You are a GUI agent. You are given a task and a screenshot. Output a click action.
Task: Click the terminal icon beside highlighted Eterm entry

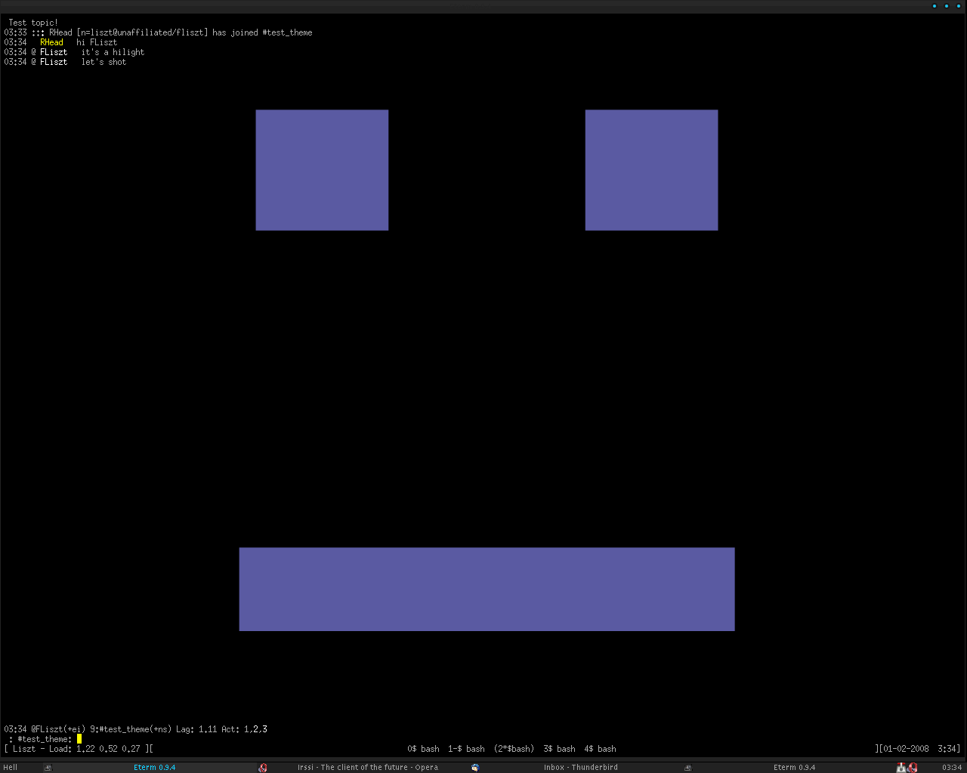click(x=48, y=768)
